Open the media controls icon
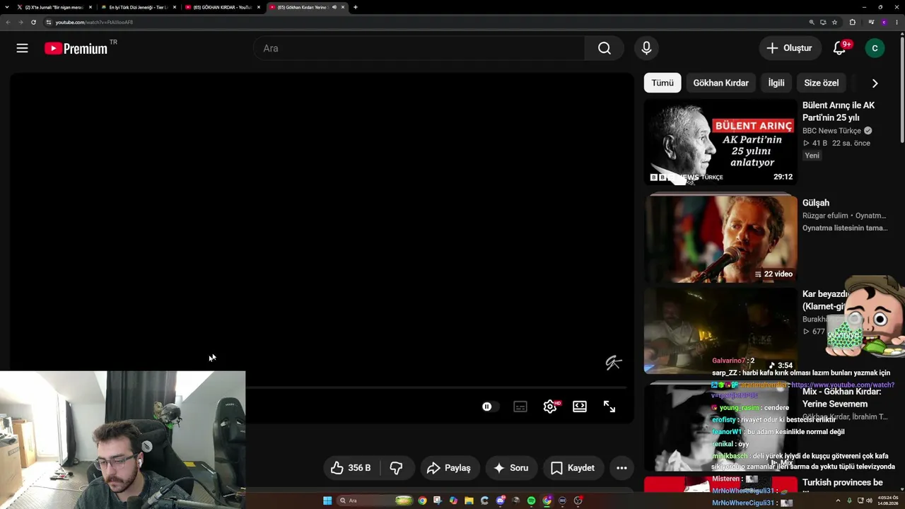The height and width of the screenshot is (509, 905). (x=871, y=22)
